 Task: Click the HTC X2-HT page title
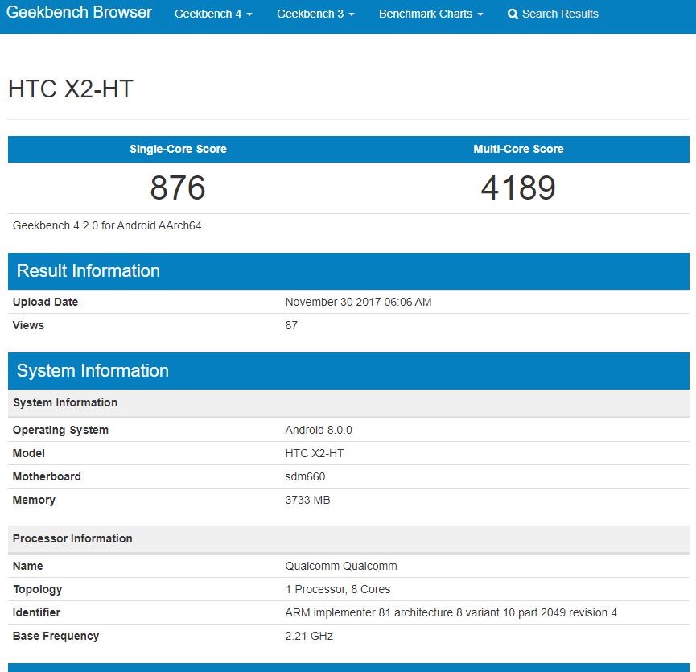pos(71,89)
